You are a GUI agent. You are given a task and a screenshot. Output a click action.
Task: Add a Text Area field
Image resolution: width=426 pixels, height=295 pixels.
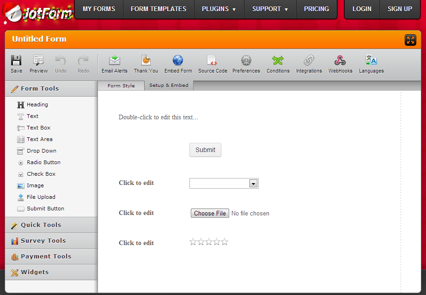coord(35,140)
